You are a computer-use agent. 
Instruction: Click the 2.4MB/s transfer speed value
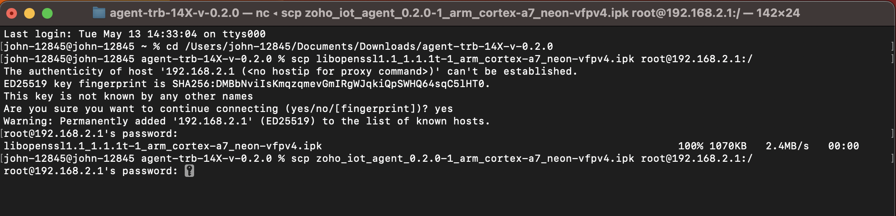coord(788,146)
